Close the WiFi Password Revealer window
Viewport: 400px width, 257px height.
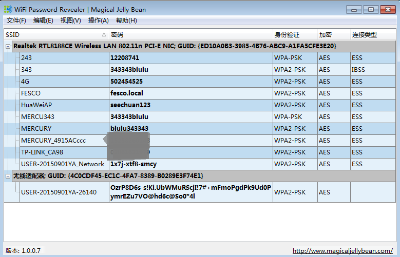[388, 10]
